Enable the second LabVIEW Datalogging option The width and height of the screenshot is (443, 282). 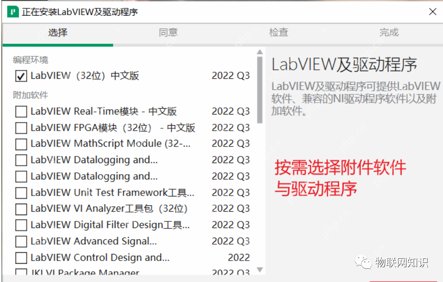coord(21,176)
